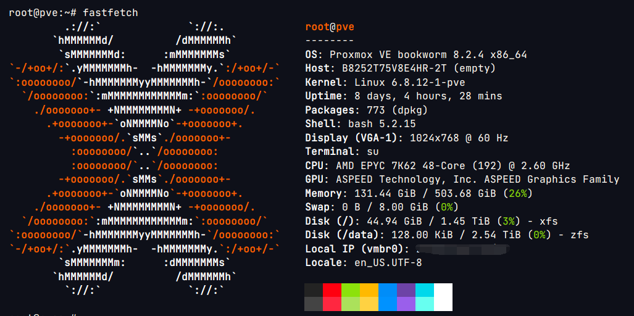Click the light green block, bottom row
This screenshot has height=316, width=634.
tap(351, 304)
